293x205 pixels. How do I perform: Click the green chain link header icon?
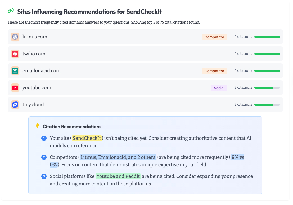[x=11, y=11]
